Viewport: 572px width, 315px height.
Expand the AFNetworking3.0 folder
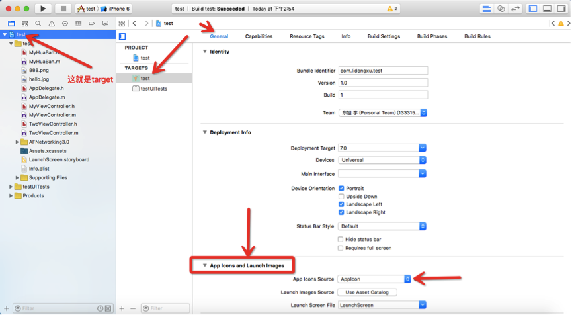coord(17,142)
